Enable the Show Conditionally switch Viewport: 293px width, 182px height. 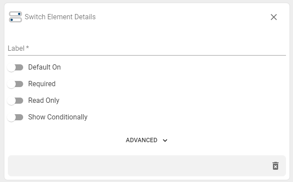tap(15, 117)
